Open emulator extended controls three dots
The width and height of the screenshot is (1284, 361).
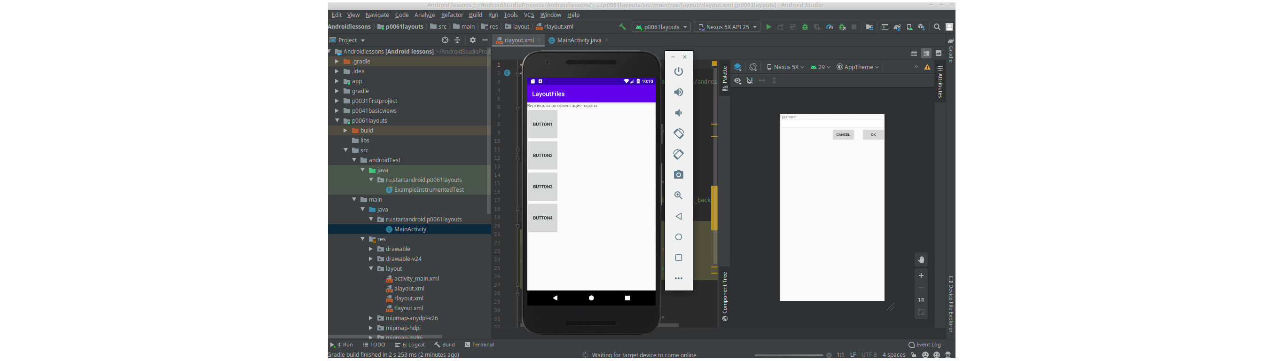[678, 279]
